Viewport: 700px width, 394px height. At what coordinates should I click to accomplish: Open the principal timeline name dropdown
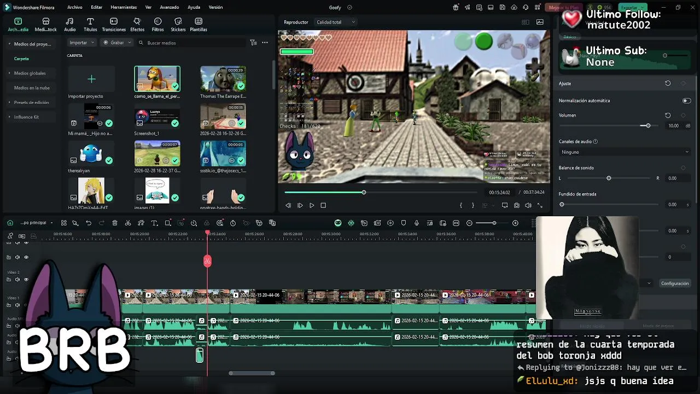(x=36, y=223)
